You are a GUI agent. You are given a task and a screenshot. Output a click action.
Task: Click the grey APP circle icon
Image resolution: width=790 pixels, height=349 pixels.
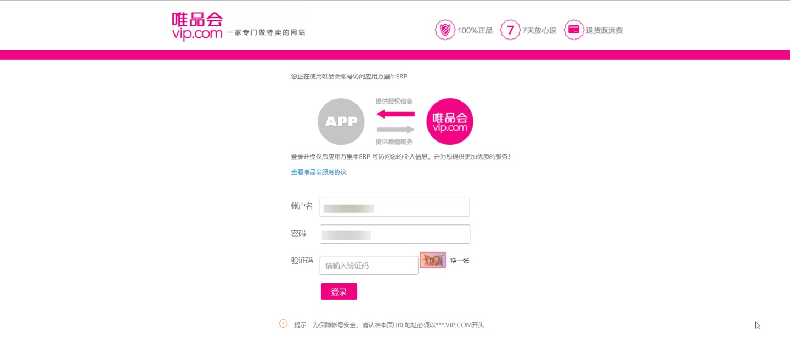coord(341,121)
